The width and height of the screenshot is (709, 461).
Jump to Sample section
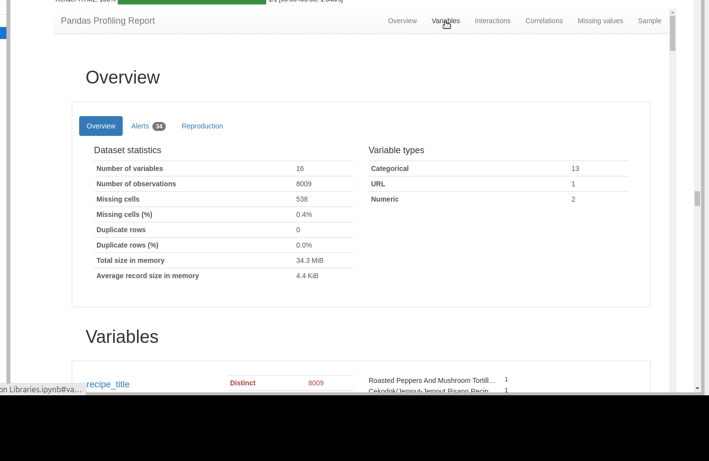point(649,21)
